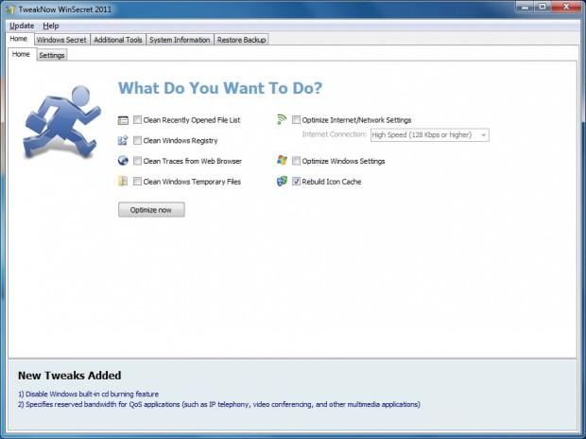The image size is (586, 439).
Task: Tick Clean Traces from Web Browser
Action: pyautogui.click(x=138, y=161)
